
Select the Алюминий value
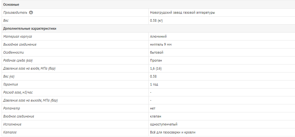[158, 36]
